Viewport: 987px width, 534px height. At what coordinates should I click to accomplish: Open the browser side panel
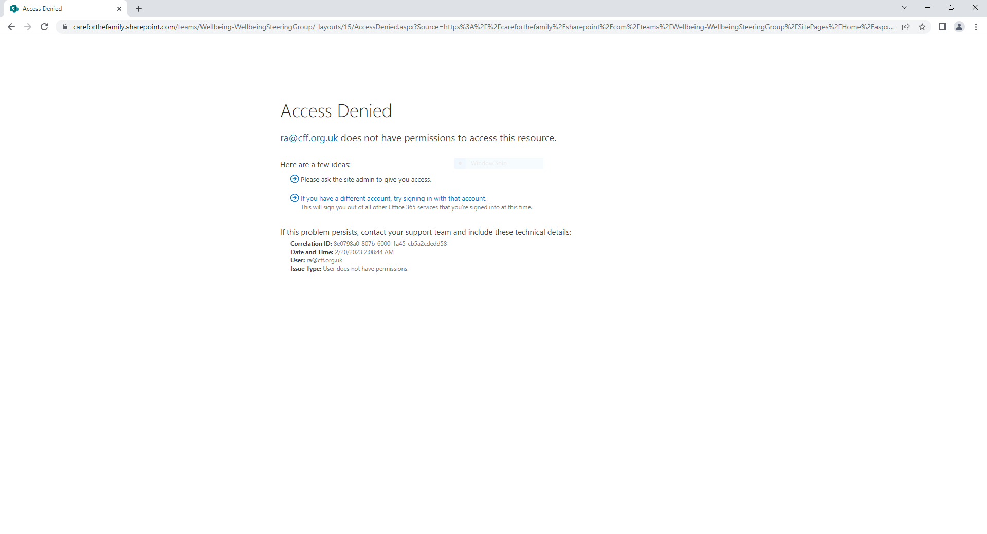[943, 27]
